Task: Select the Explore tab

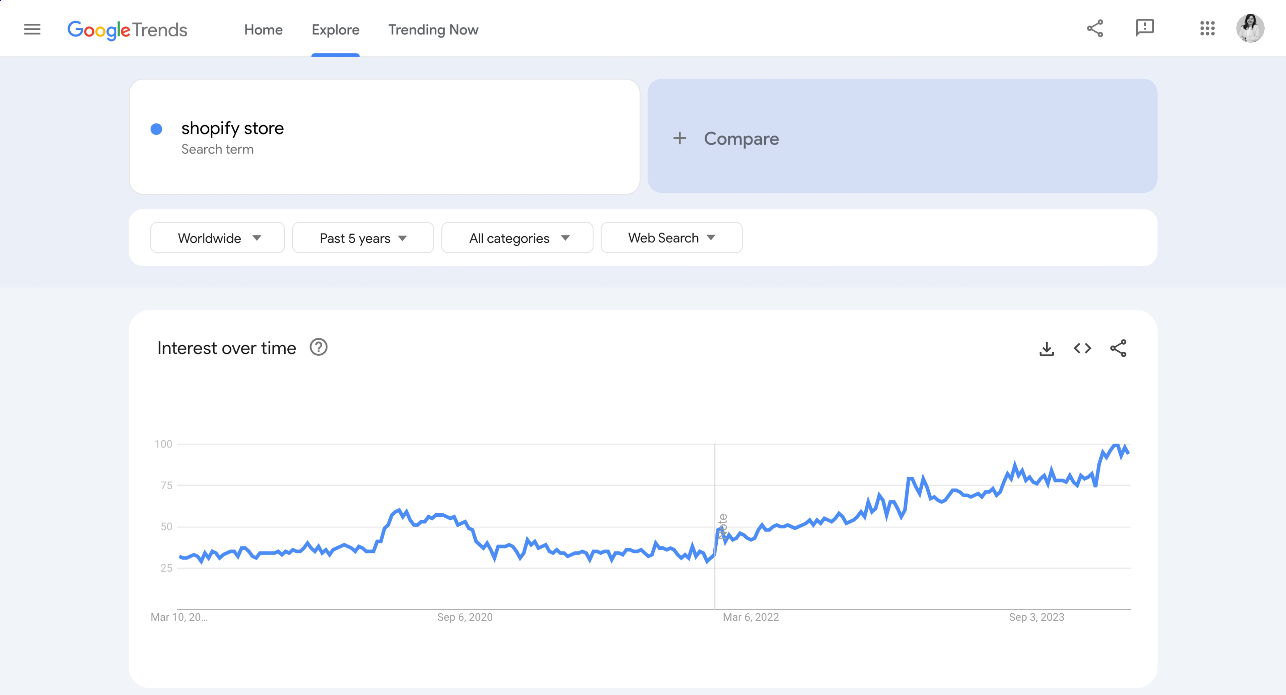Action: pos(336,30)
